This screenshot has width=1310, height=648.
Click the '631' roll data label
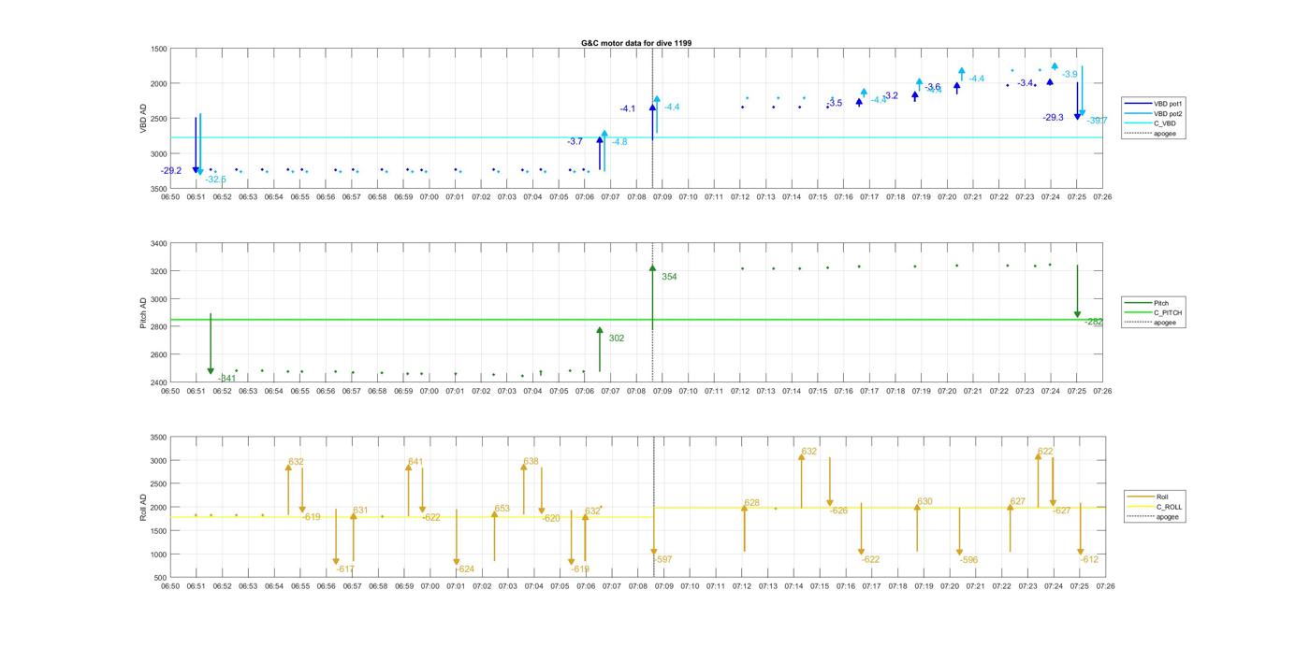point(360,511)
